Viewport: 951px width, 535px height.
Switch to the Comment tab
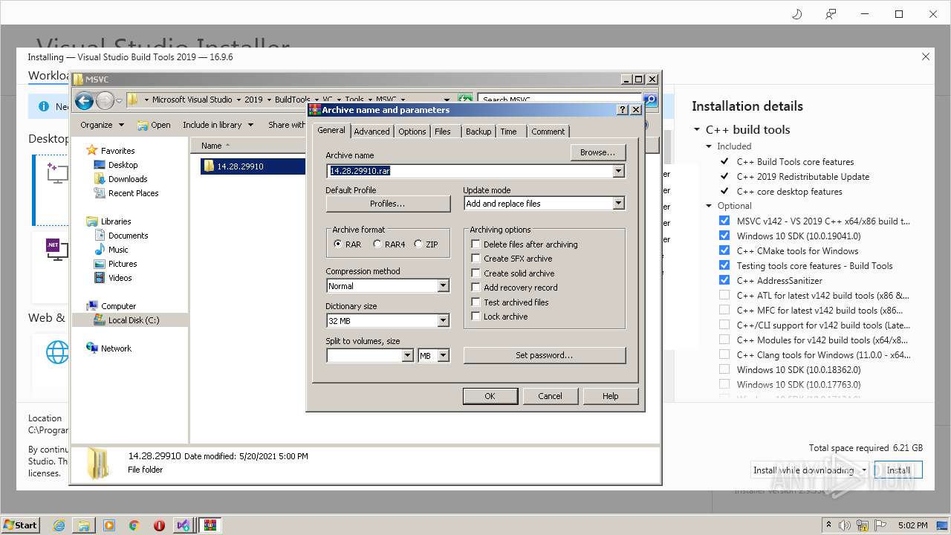click(x=548, y=132)
